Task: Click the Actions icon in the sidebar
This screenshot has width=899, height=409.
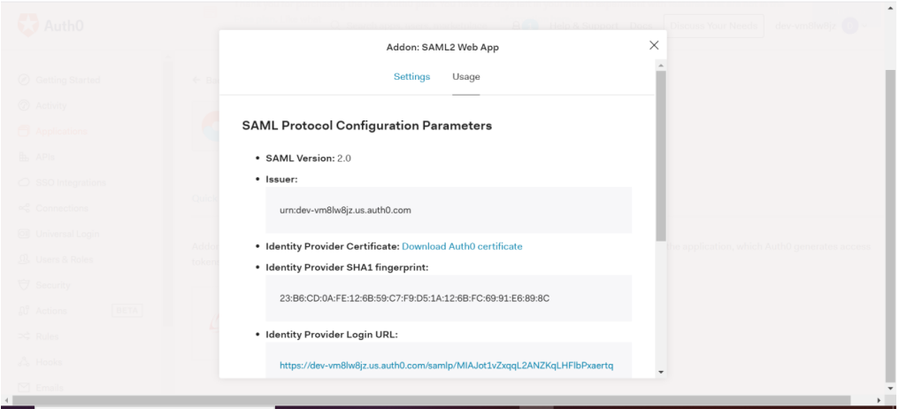Action: (24, 311)
